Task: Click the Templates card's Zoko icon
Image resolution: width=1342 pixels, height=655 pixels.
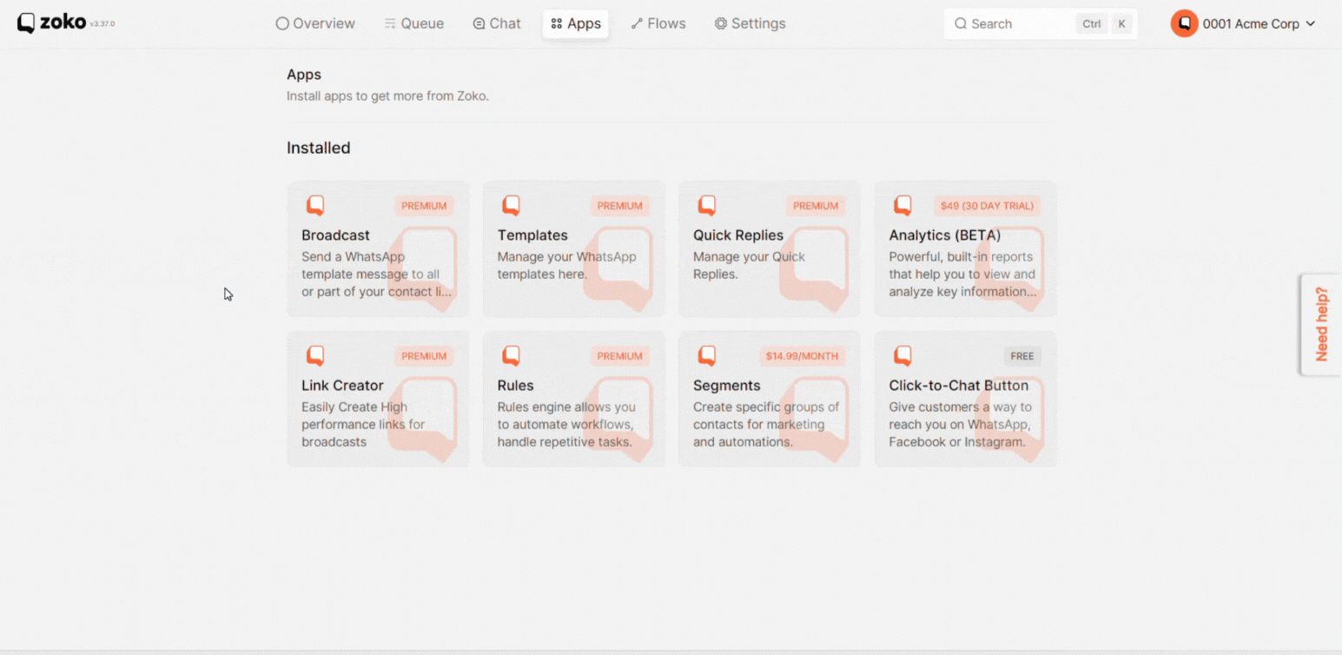Action: tap(511, 206)
